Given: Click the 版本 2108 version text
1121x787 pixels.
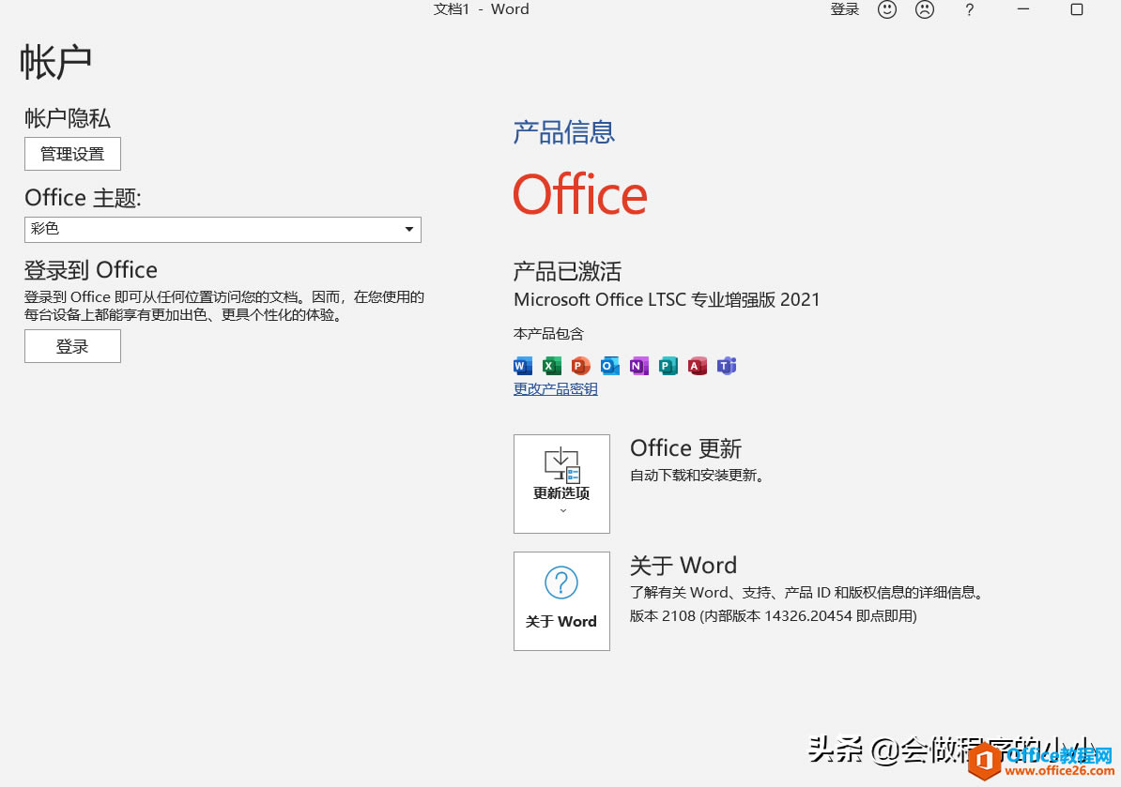Looking at the screenshot, I should click(x=773, y=615).
